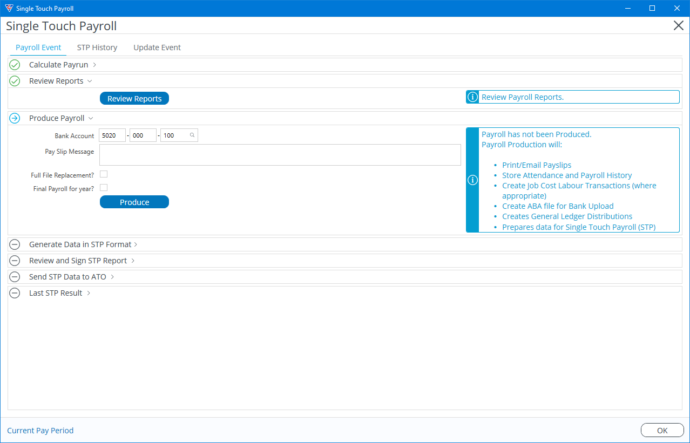Click the blue arrow icon beside Produce Payroll
Viewport: 690px width, 443px height.
pos(15,118)
